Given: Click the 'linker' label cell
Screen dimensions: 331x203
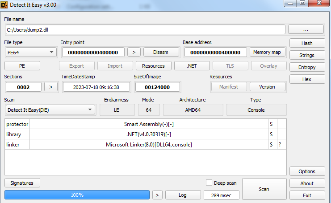Looking at the screenshot, I should tap(17, 145).
